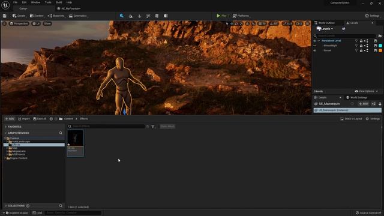The image size is (384, 216).
Task: Open the File menu
Action: coord(15,2)
